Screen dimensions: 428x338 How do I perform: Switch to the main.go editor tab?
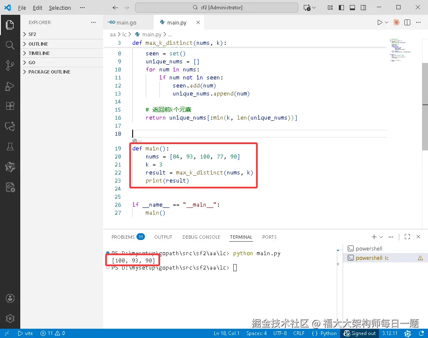126,22
